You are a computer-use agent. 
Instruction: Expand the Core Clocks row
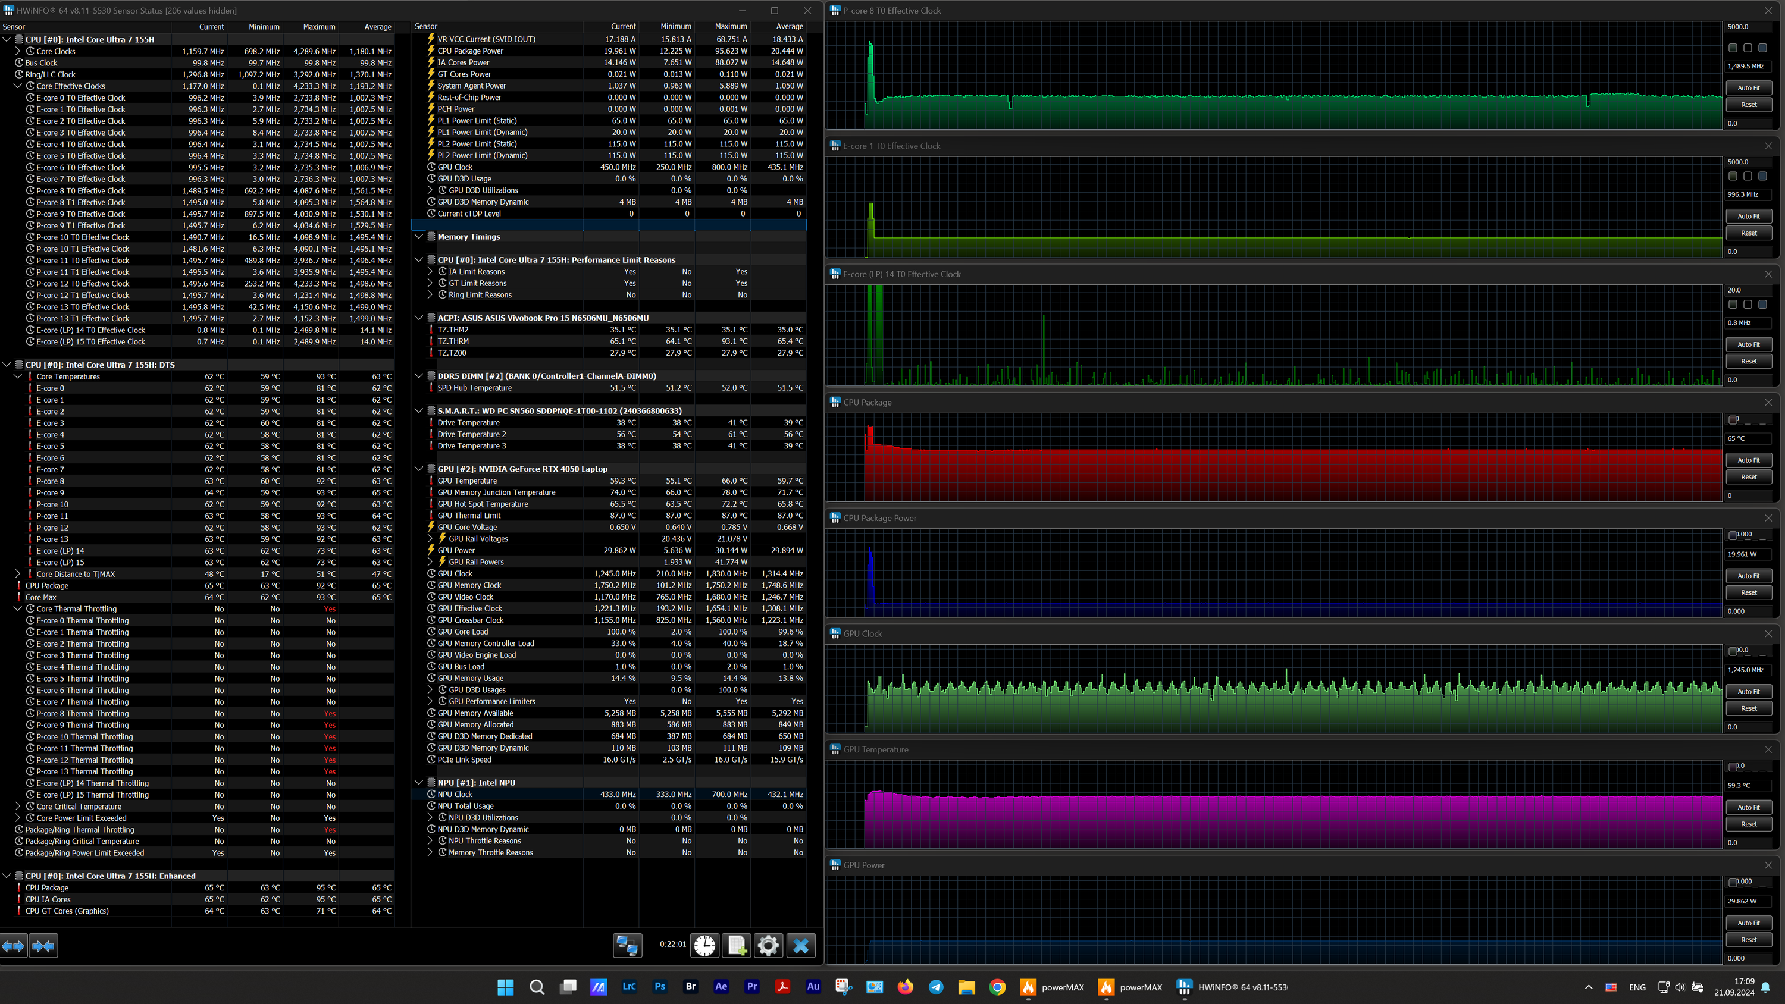tap(18, 51)
